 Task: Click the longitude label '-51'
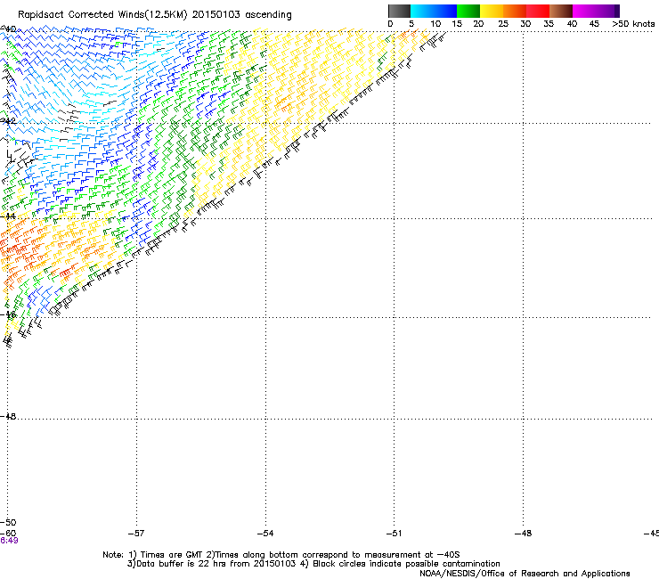click(394, 534)
